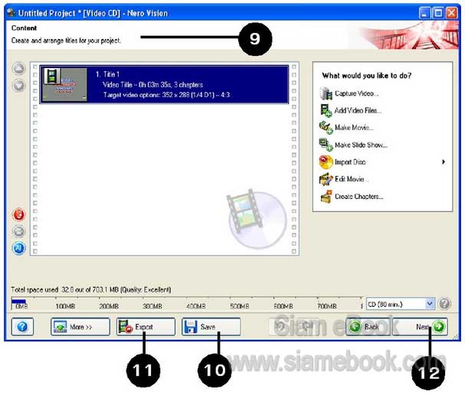Viewport: 465px width, 398px height.
Task: Click the Capture Video camera icon
Action: pos(326,93)
